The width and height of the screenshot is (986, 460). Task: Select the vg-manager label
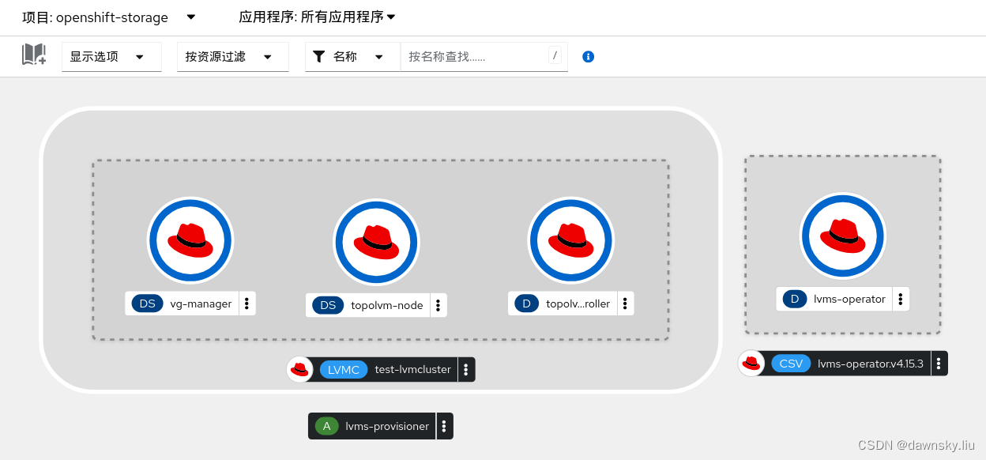[201, 304]
